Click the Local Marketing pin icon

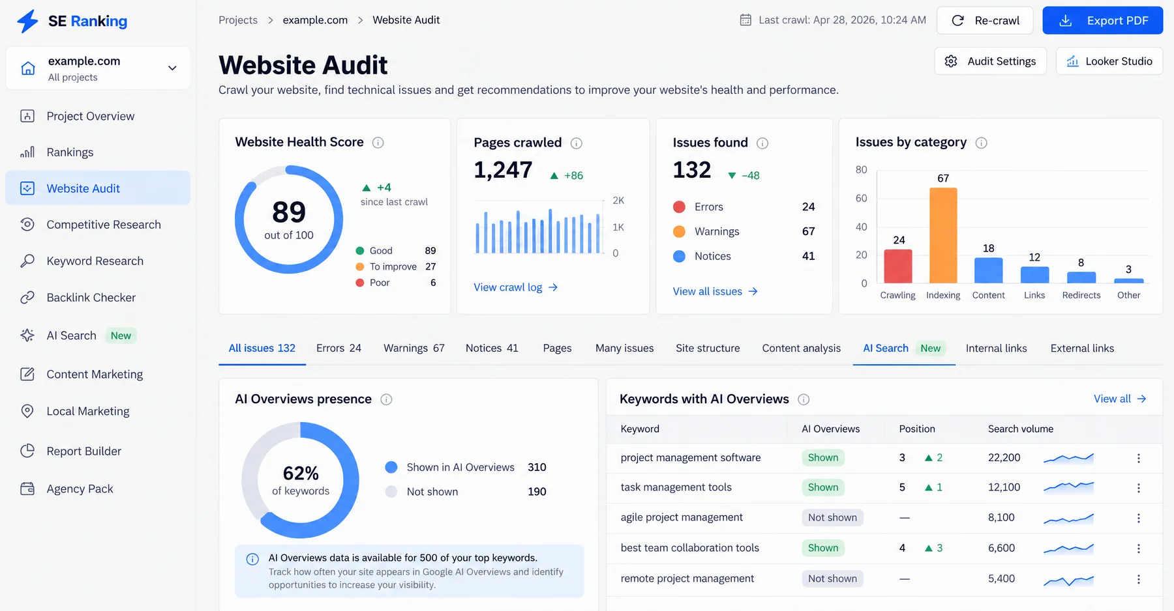tap(27, 411)
